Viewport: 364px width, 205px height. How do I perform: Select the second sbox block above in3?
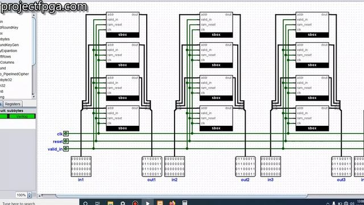(x=312, y=55)
